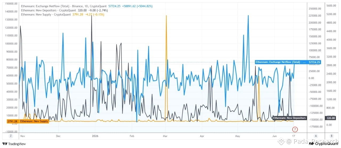Click the B scale button at bottom right

click(x=332, y=136)
